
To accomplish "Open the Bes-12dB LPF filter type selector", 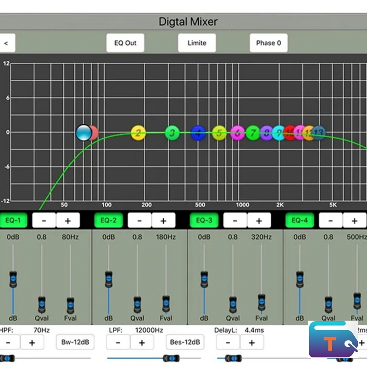I will click(x=184, y=342).
